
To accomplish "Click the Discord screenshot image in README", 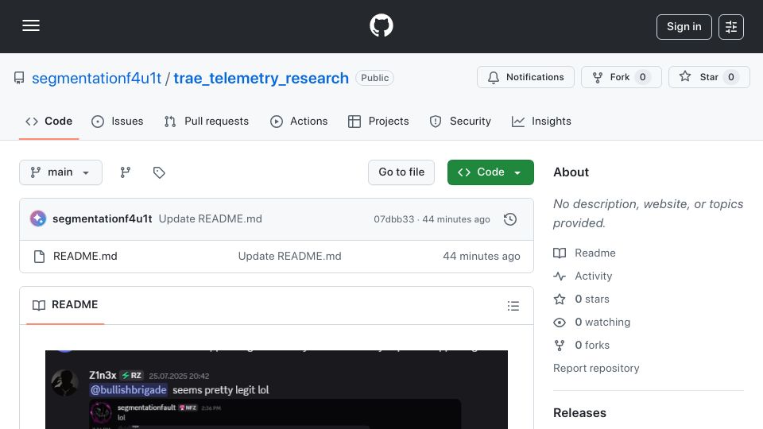I will (x=277, y=389).
